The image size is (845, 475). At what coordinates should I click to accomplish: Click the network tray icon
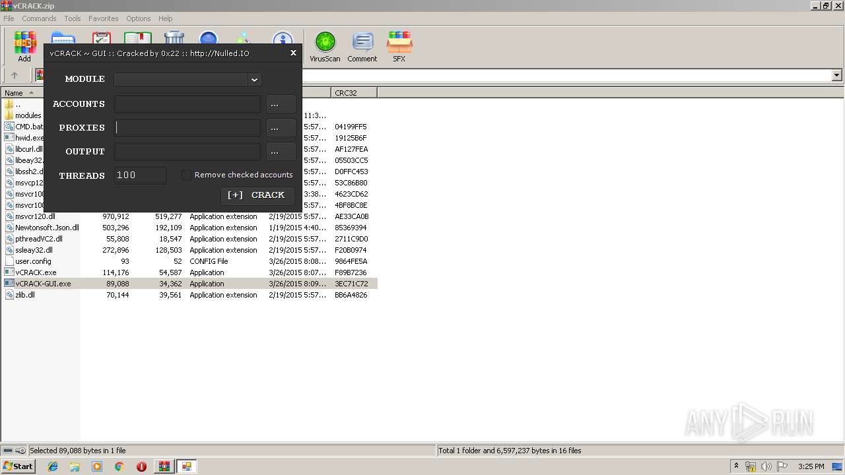pyautogui.click(x=751, y=466)
